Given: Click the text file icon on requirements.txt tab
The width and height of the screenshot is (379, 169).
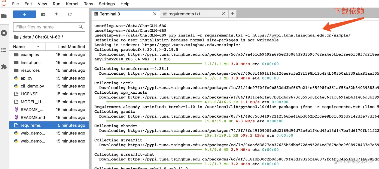Looking at the screenshot, I should (165, 14).
